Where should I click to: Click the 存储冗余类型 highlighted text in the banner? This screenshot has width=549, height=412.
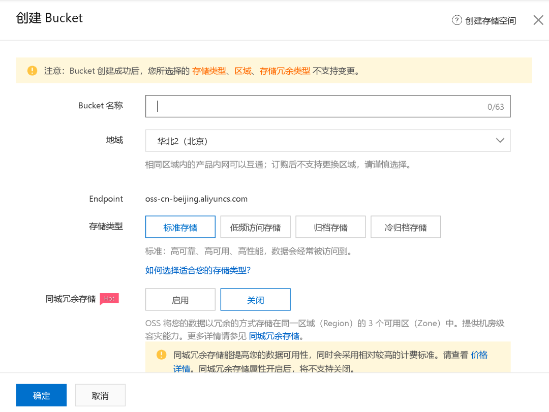coord(285,71)
